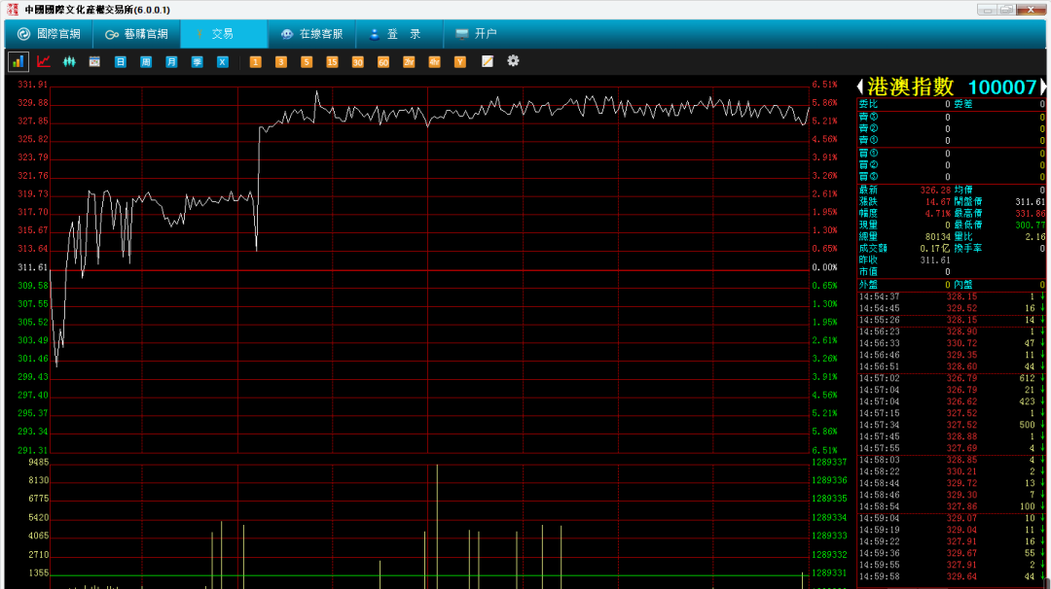Open settings gear icon in toolbar
1051x589 pixels.
pyautogui.click(x=513, y=61)
